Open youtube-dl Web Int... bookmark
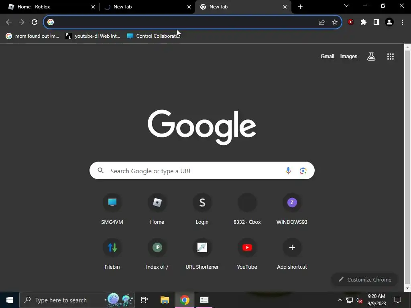This screenshot has width=411, height=308. click(93, 36)
